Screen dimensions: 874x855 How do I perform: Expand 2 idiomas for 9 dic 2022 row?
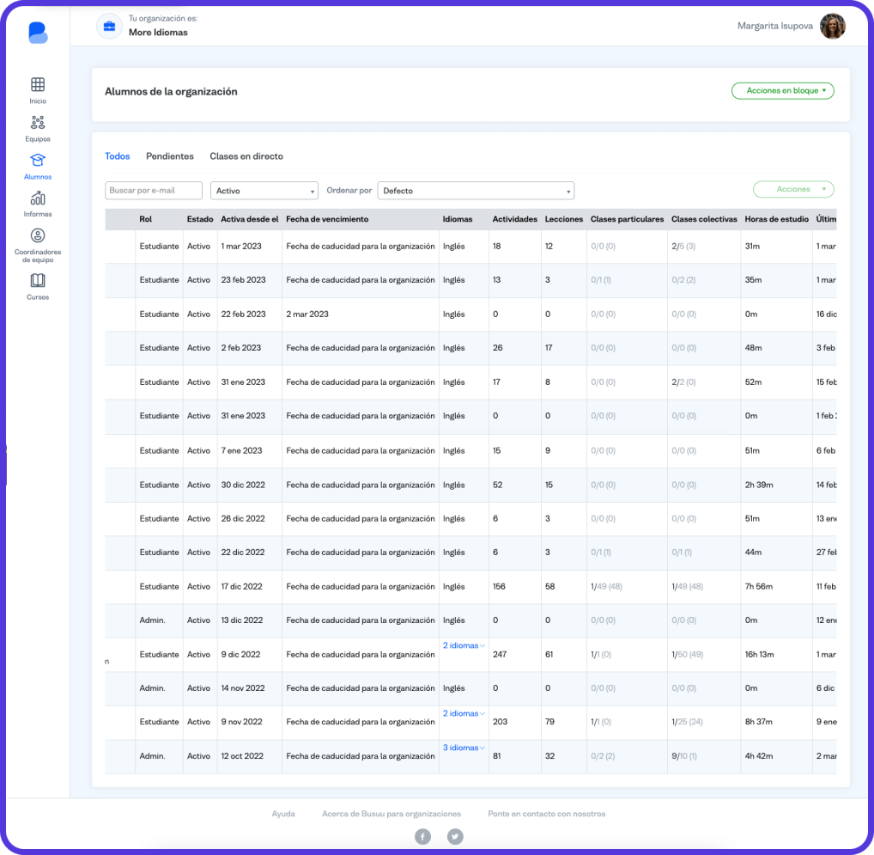tap(464, 645)
